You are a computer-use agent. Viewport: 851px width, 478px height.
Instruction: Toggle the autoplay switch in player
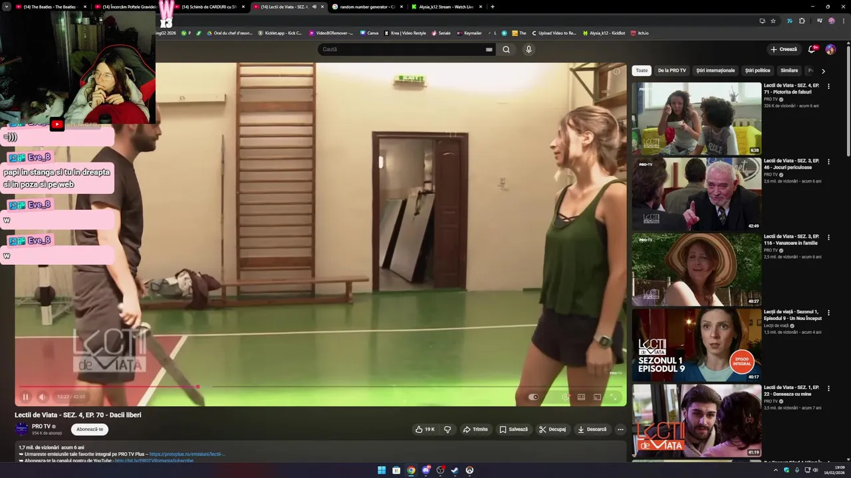tap(533, 397)
